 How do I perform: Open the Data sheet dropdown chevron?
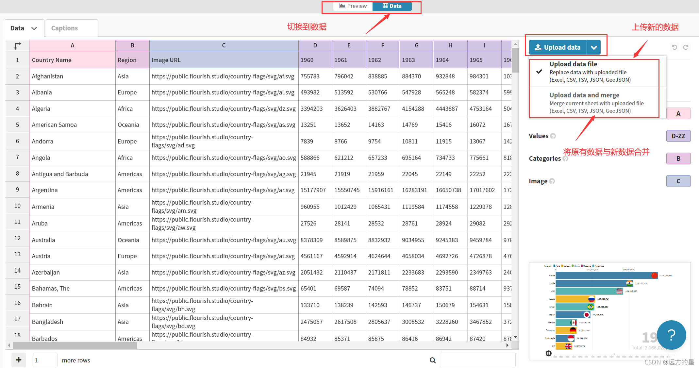coord(34,28)
